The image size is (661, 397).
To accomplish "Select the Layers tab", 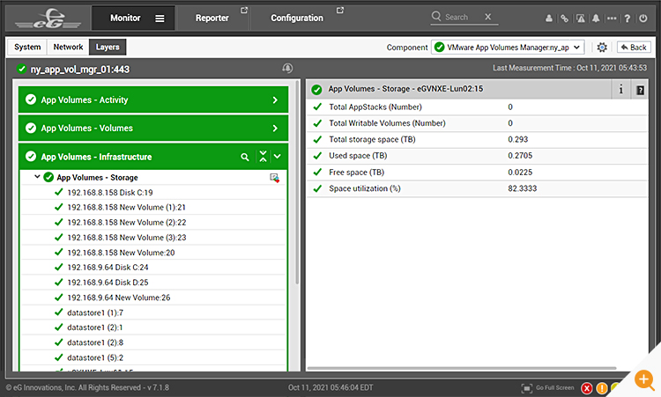I will (x=108, y=47).
